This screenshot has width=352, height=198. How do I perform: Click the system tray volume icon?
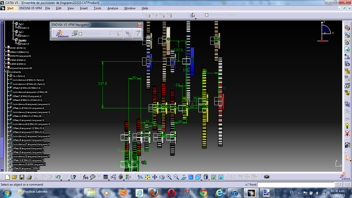click(x=318, y=193)
